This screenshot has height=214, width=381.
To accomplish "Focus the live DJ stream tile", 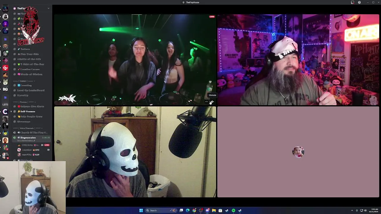I will [x=135, y=60].
